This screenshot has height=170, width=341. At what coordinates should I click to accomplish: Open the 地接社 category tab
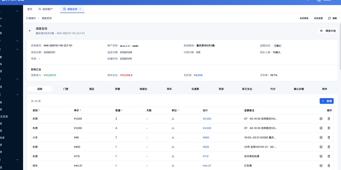(143, 89)
